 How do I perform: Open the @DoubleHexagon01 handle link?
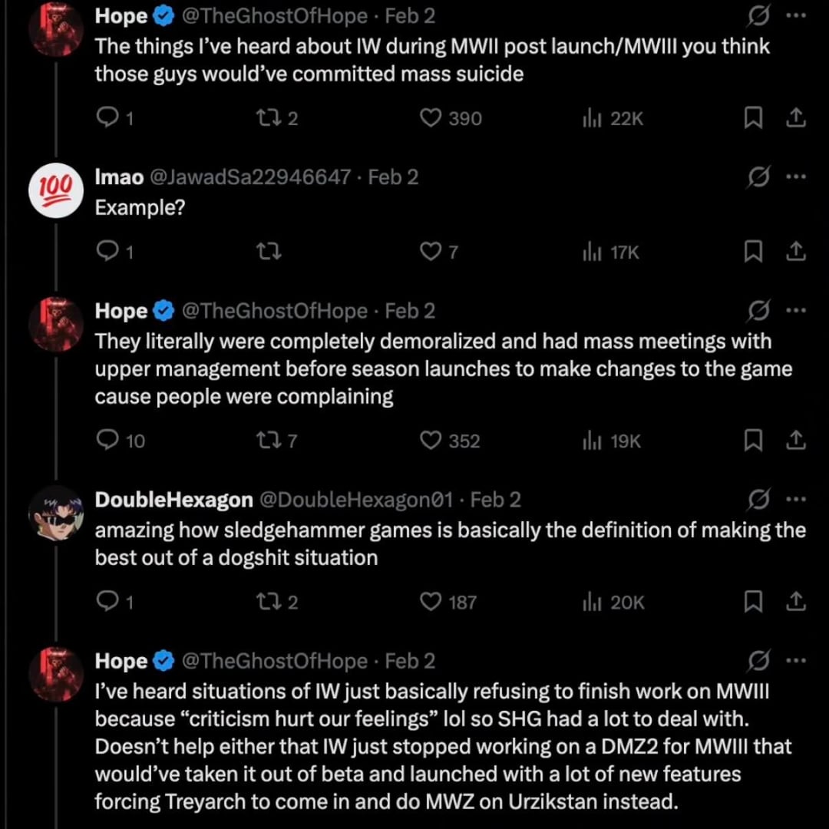point(357,500)
